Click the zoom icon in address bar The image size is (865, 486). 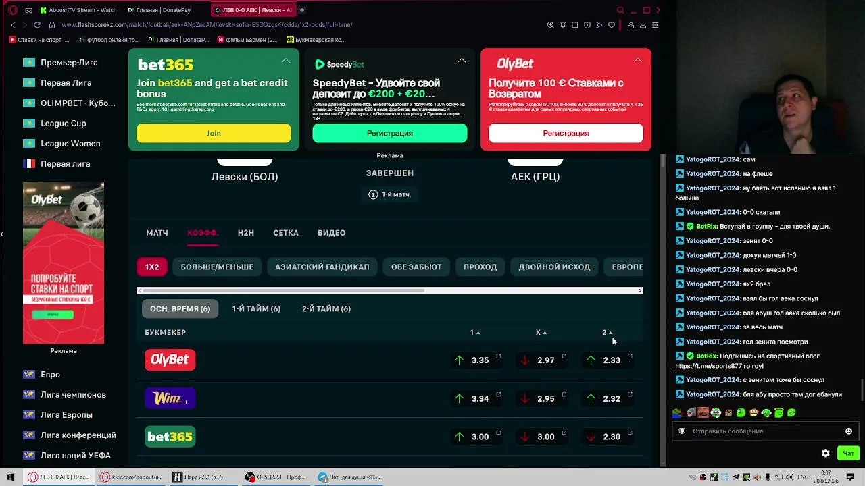pos(551,25)
